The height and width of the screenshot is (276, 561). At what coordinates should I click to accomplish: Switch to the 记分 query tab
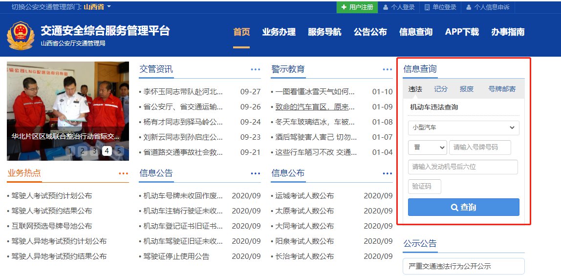[441, 89]
